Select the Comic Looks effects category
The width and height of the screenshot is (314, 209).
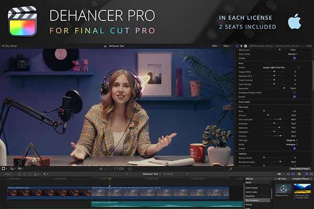point(251,192)
